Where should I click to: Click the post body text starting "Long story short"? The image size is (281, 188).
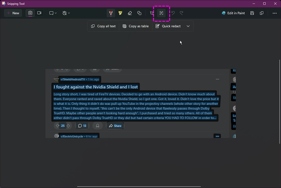click(136, 106)
